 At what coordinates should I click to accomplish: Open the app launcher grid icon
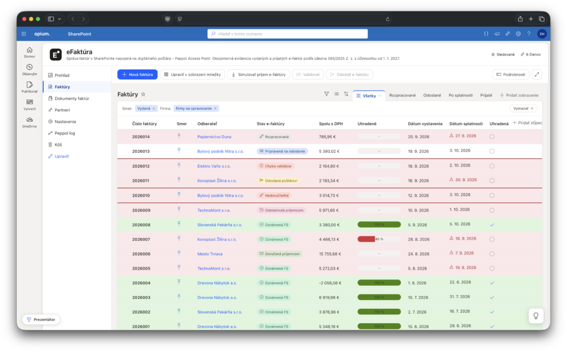[x=24, y=34]
